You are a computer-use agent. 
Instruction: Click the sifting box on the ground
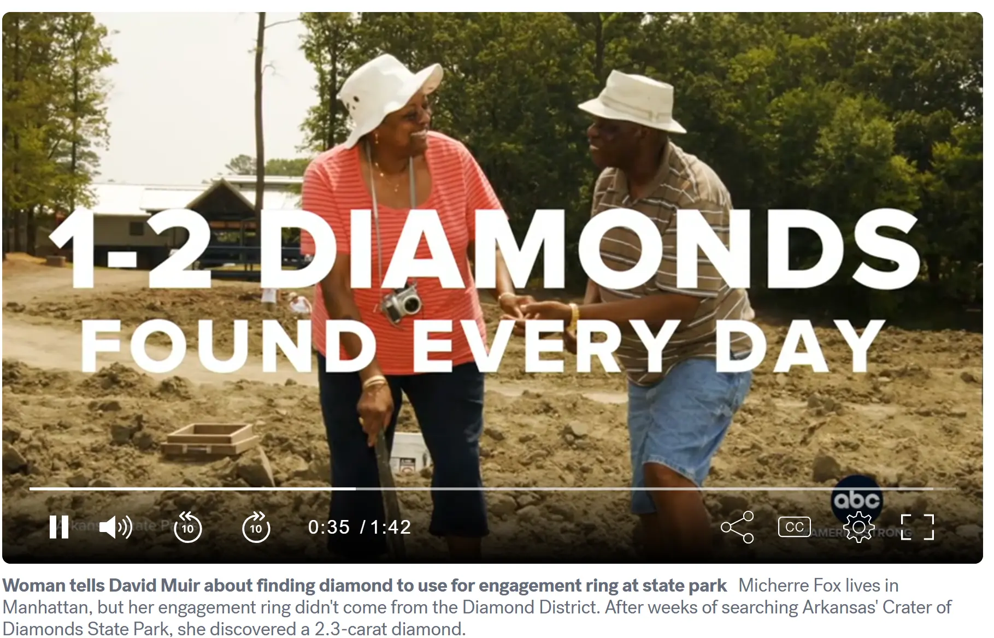(x=210, y=439)
